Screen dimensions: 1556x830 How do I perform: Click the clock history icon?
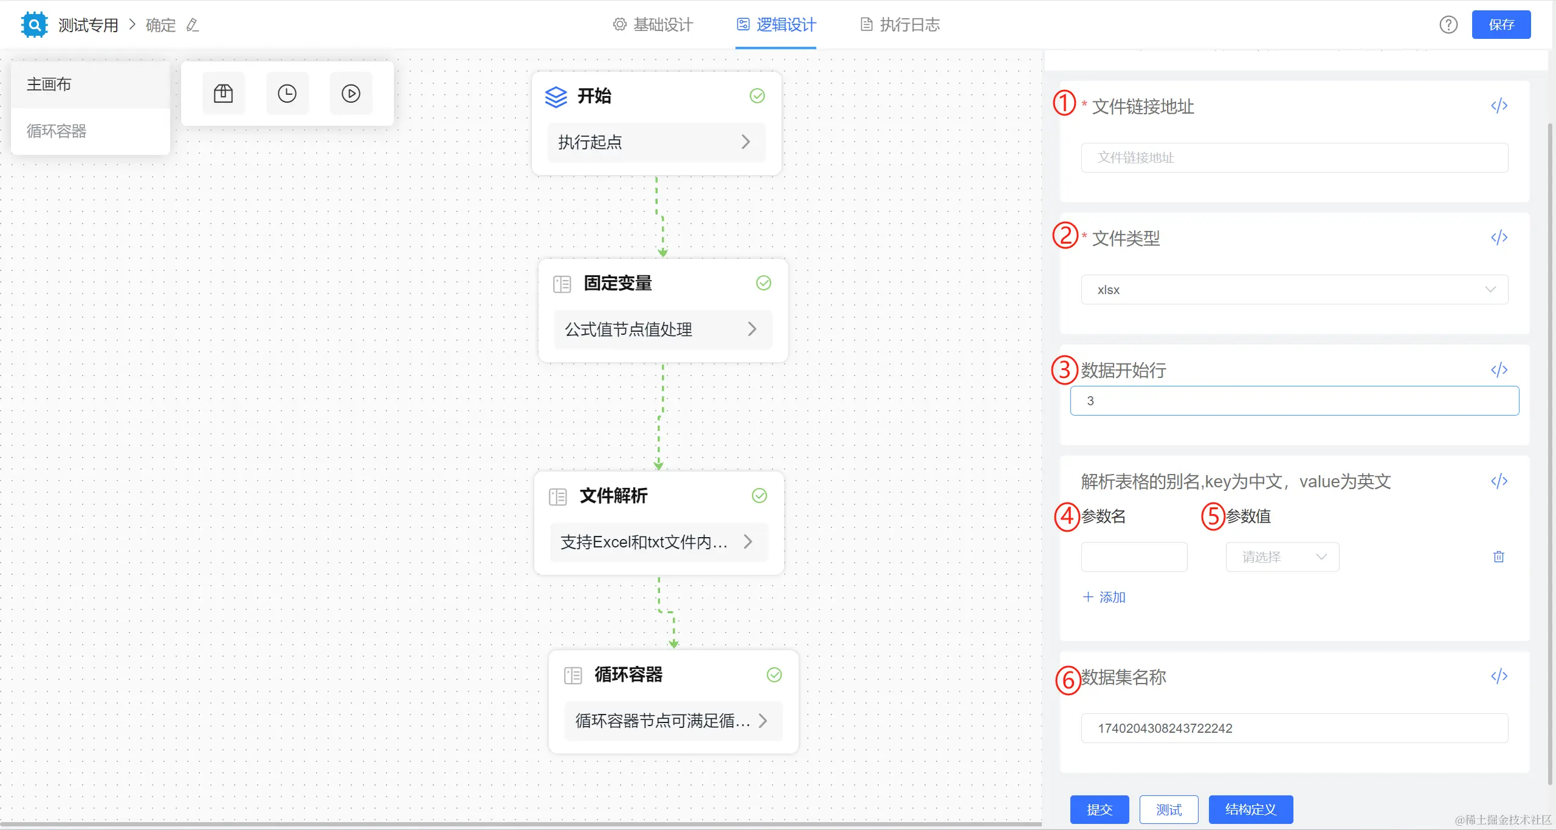(x=287, y=94)
